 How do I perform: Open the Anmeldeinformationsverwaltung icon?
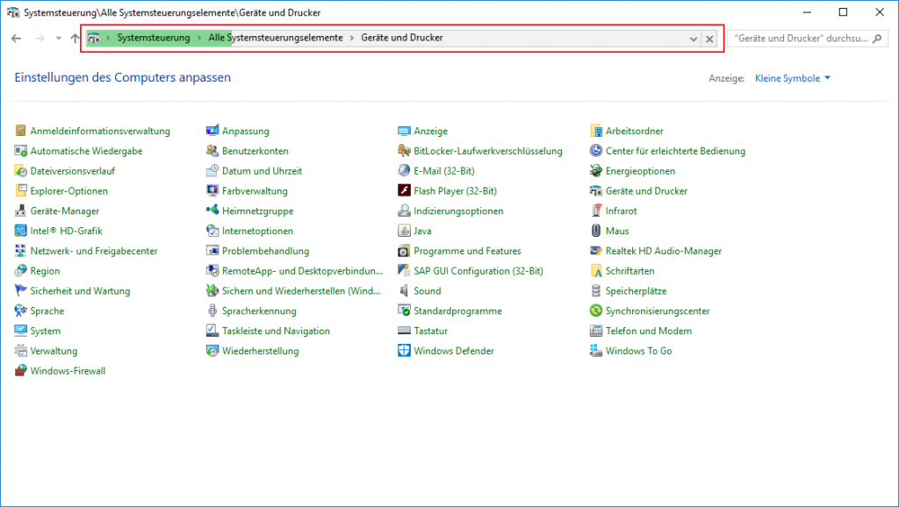[21, 131]
